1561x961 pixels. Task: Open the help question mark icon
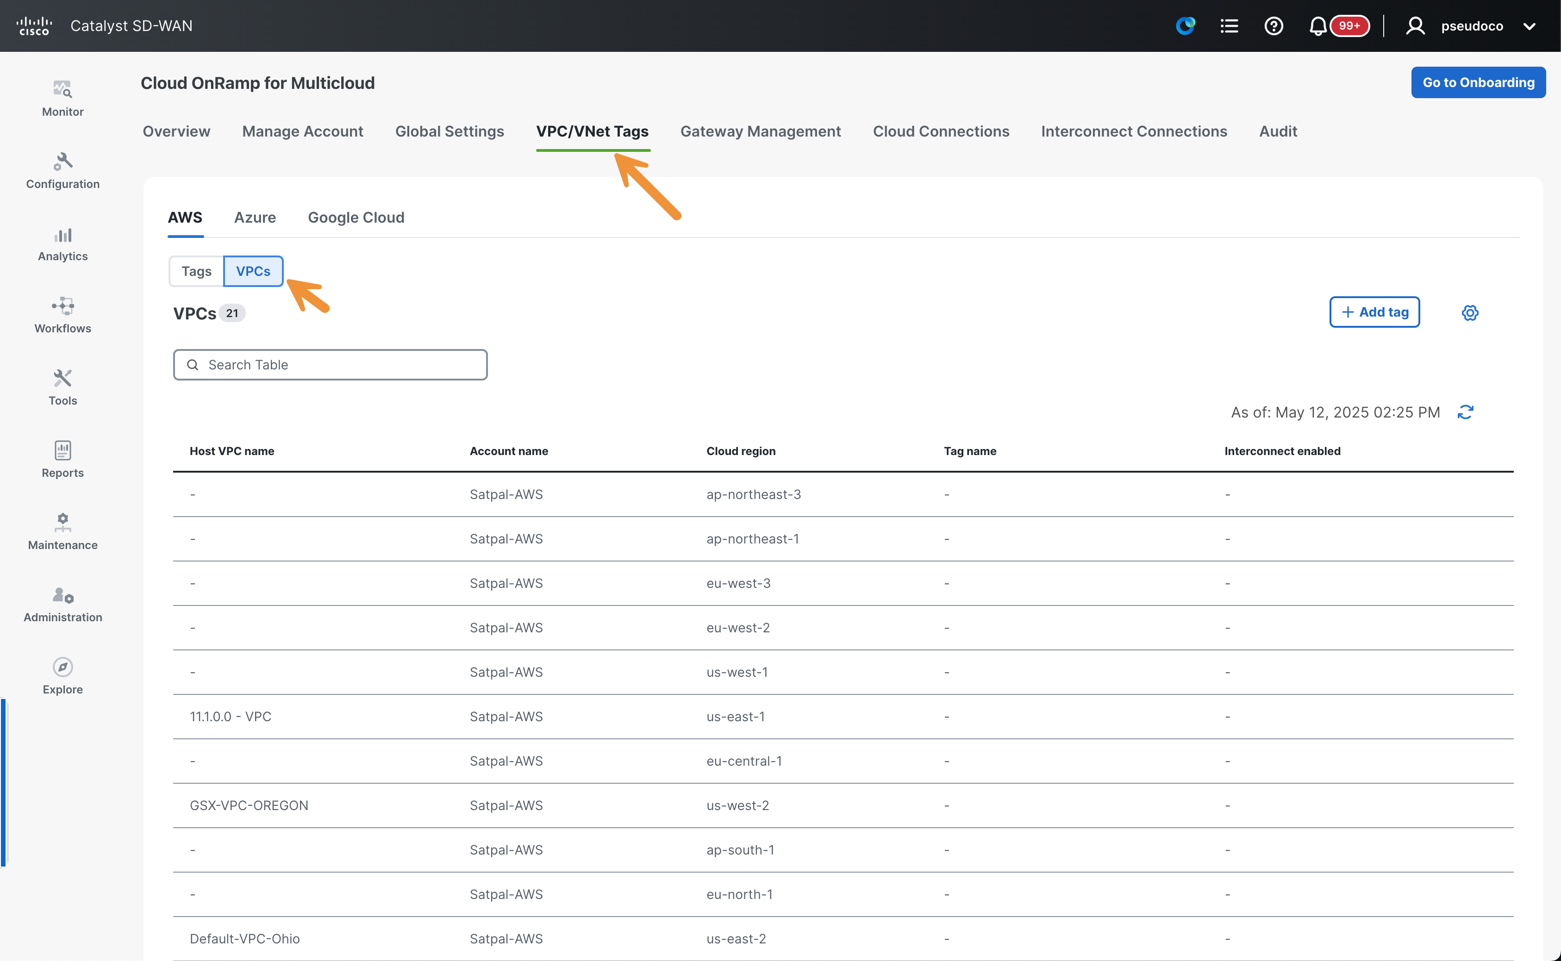tap(1274, 26)
